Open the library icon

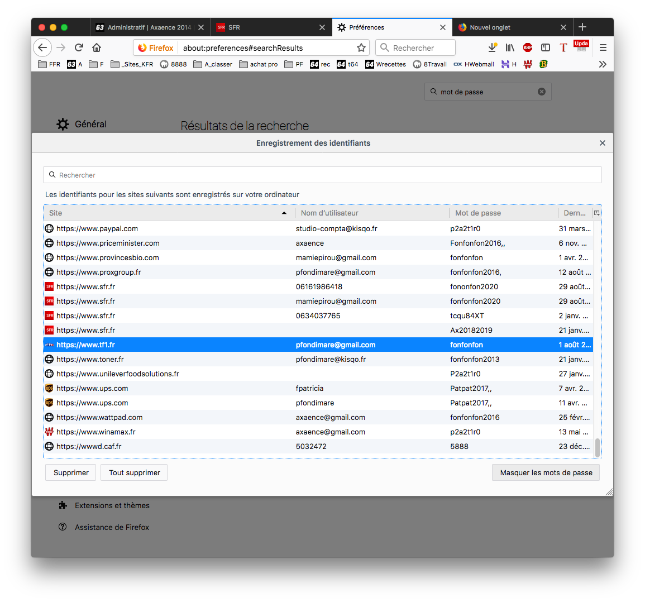tap(510, 47)
